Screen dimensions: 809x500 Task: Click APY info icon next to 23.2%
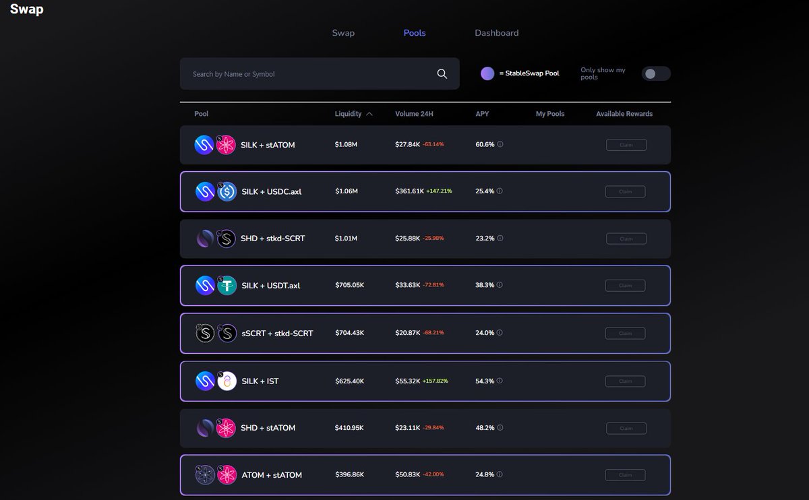pyautogui.click(x=500, y=239)
